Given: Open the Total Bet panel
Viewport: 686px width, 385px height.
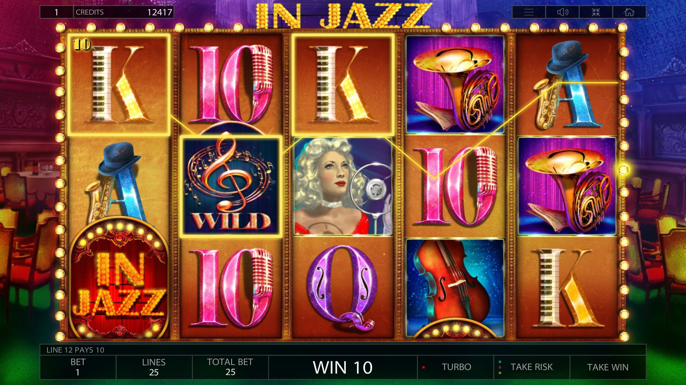Looking at the screenshot, I should click(230, 367).
